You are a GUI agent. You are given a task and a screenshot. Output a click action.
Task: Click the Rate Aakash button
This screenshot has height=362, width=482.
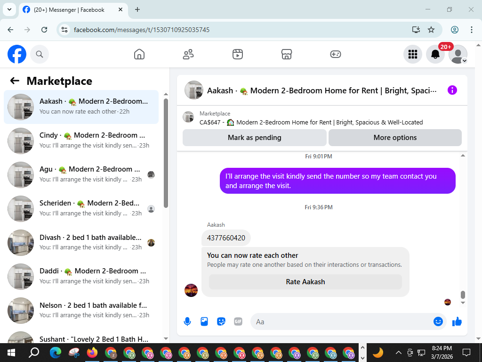tap(305, 282)
